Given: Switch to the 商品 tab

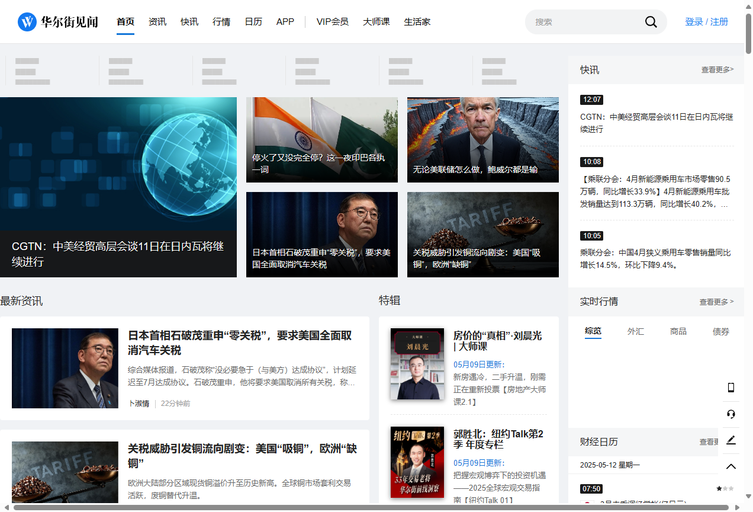Looking at the screenshot, I should [678, 331].
